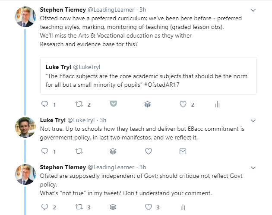
Task: Click the Buffer icon on Luke Tryl's tweet
Action: click(113, 152)
